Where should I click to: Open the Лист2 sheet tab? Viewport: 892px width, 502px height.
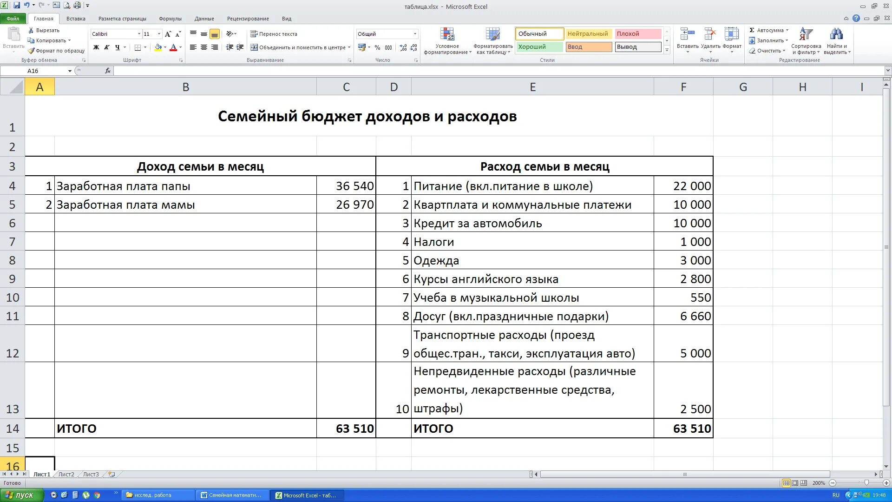(x=66, y=475)
